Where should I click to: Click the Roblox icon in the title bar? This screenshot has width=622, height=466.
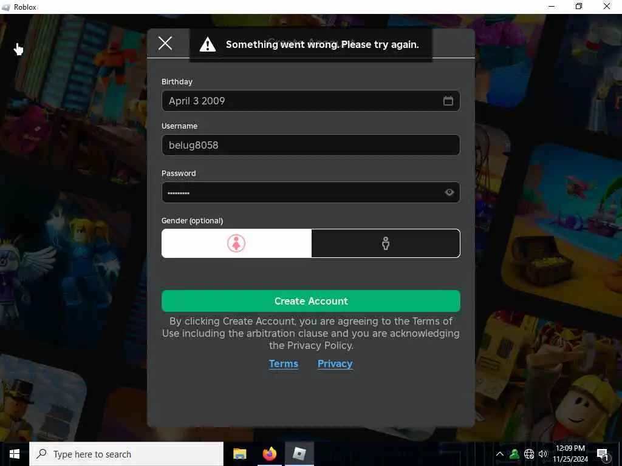point(6,7)
